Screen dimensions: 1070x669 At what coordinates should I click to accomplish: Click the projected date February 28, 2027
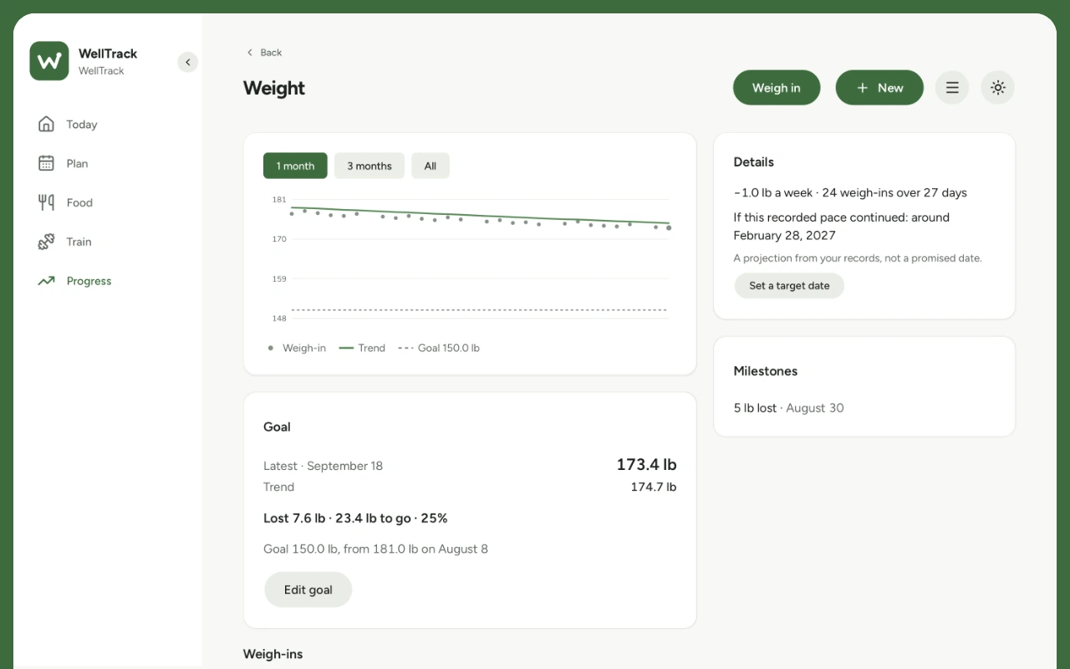pyautogui.click(x=785, y=236)
